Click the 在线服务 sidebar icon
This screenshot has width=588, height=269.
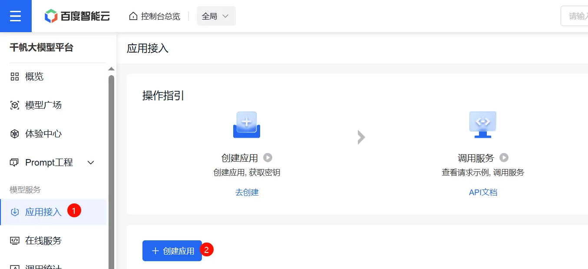tap(15, 240)
